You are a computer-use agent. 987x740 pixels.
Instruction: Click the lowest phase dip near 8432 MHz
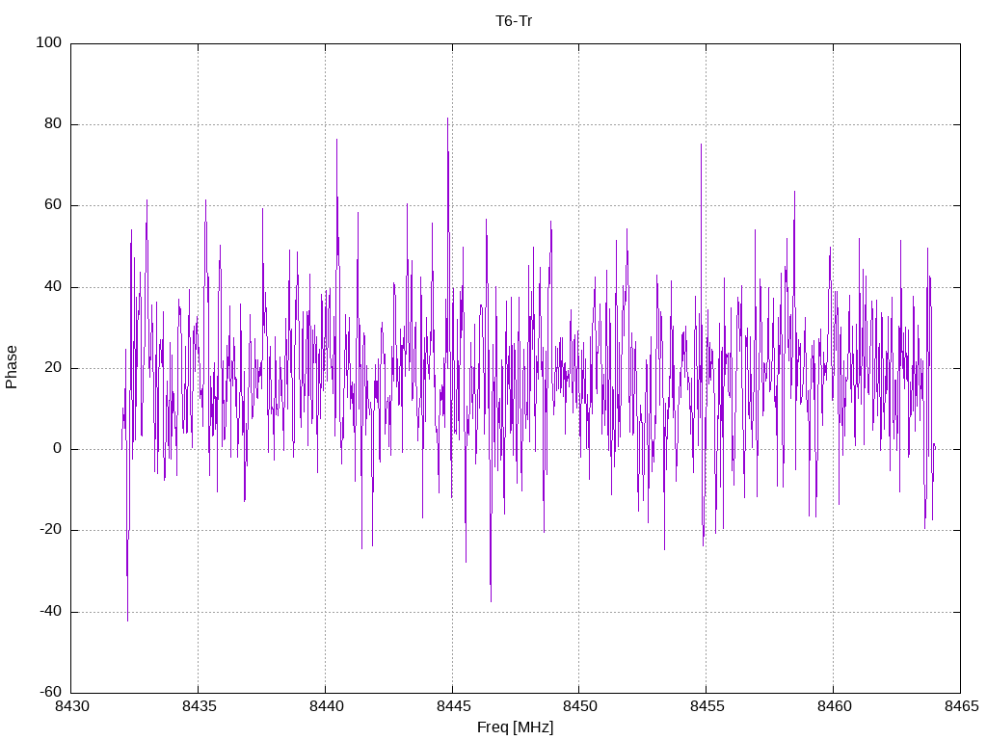pos(128,621)
